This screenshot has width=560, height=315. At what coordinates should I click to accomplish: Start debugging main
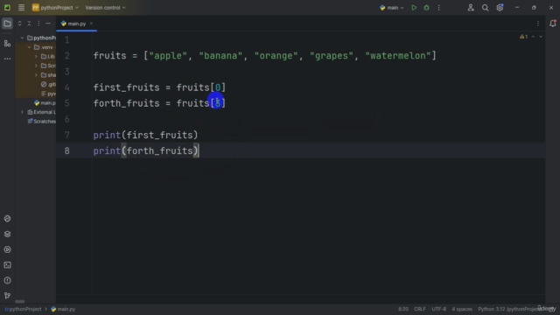click(x=426, y=8)
